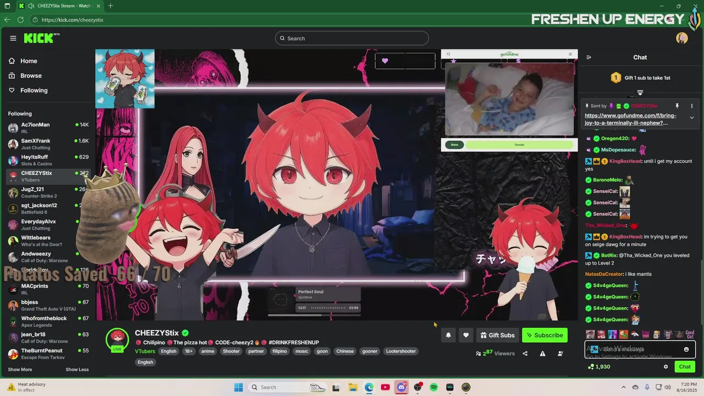Open HeyItsRuff channel in Following list
The height and width of the screenshot is (396, 704).
pyautogui.click(x=48, y=160)
